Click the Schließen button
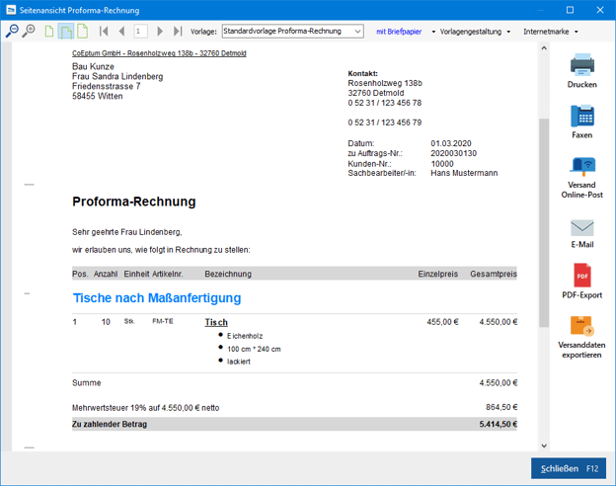This screenshot has height=486, width=616. 570,468
